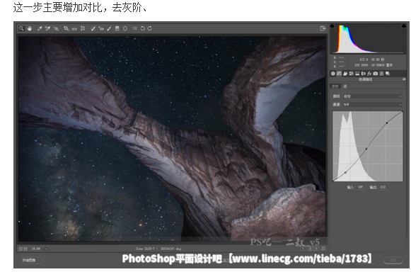Select the Hand tool

[30, 28]
